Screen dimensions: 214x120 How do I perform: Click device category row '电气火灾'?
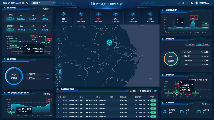click(x=38, y=78)
